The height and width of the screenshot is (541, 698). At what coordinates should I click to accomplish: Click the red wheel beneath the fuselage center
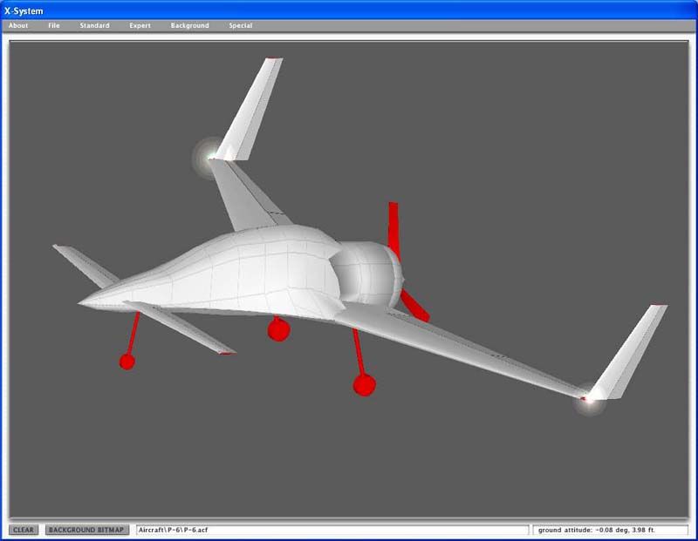coord(278,329)
